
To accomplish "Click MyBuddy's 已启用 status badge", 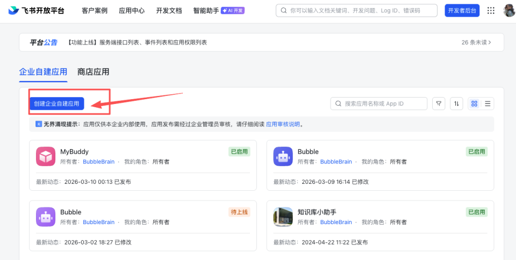I will click(x=239, y=151).
